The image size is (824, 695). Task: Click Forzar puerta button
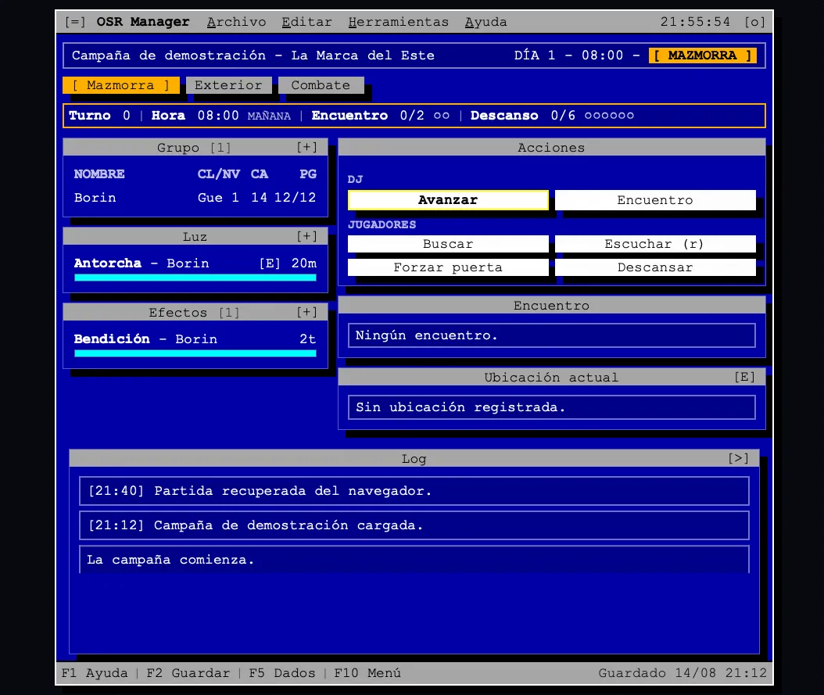tap(448, 267)
